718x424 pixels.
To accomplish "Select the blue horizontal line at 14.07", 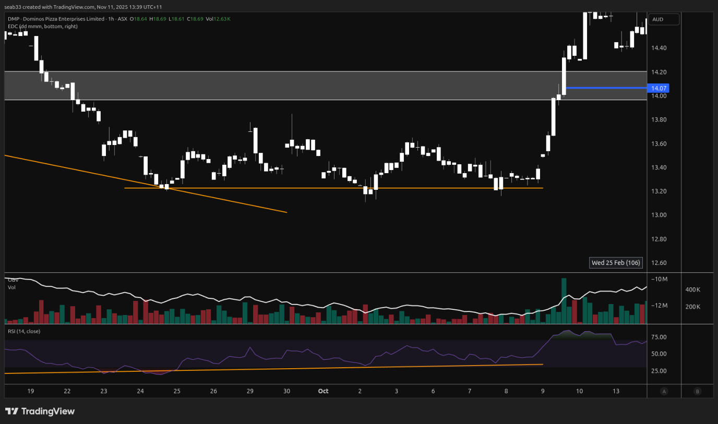I will tap(605, 88).
